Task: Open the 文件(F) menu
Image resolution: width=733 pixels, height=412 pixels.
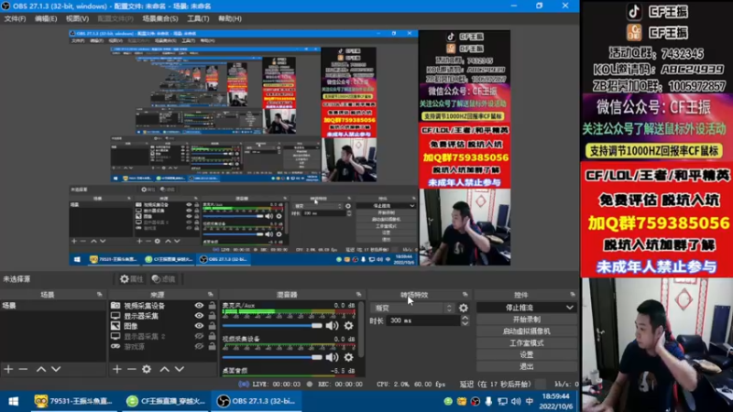Action: click(x=15, y=18)
